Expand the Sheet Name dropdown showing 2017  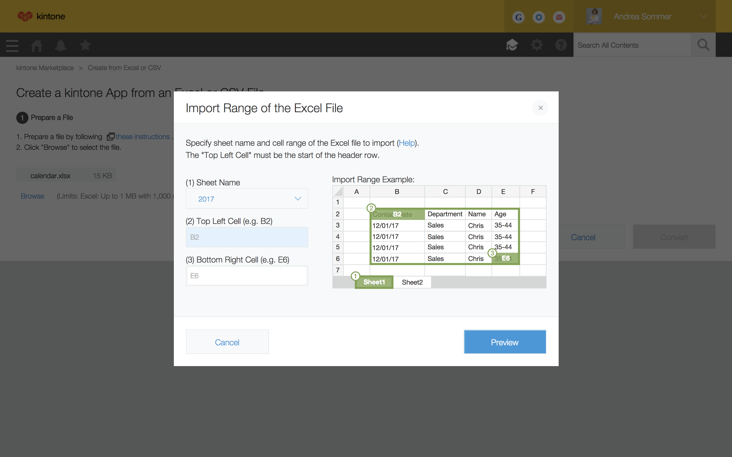(247, 199)
